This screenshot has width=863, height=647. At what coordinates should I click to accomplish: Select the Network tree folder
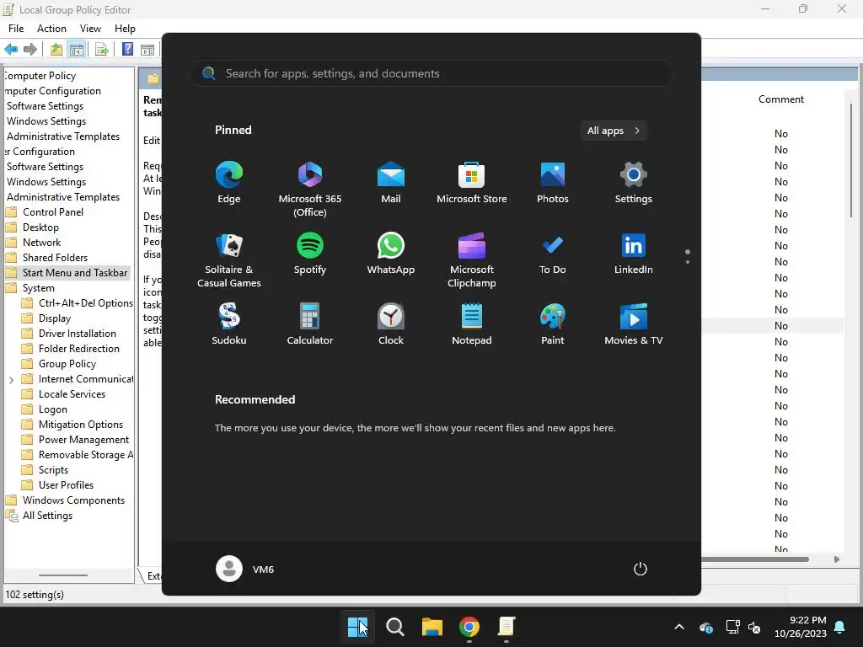[41, 242]
